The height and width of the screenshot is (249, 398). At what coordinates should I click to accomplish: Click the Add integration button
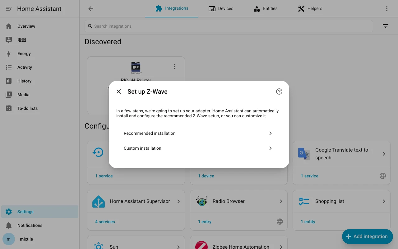tap(368, 237)
